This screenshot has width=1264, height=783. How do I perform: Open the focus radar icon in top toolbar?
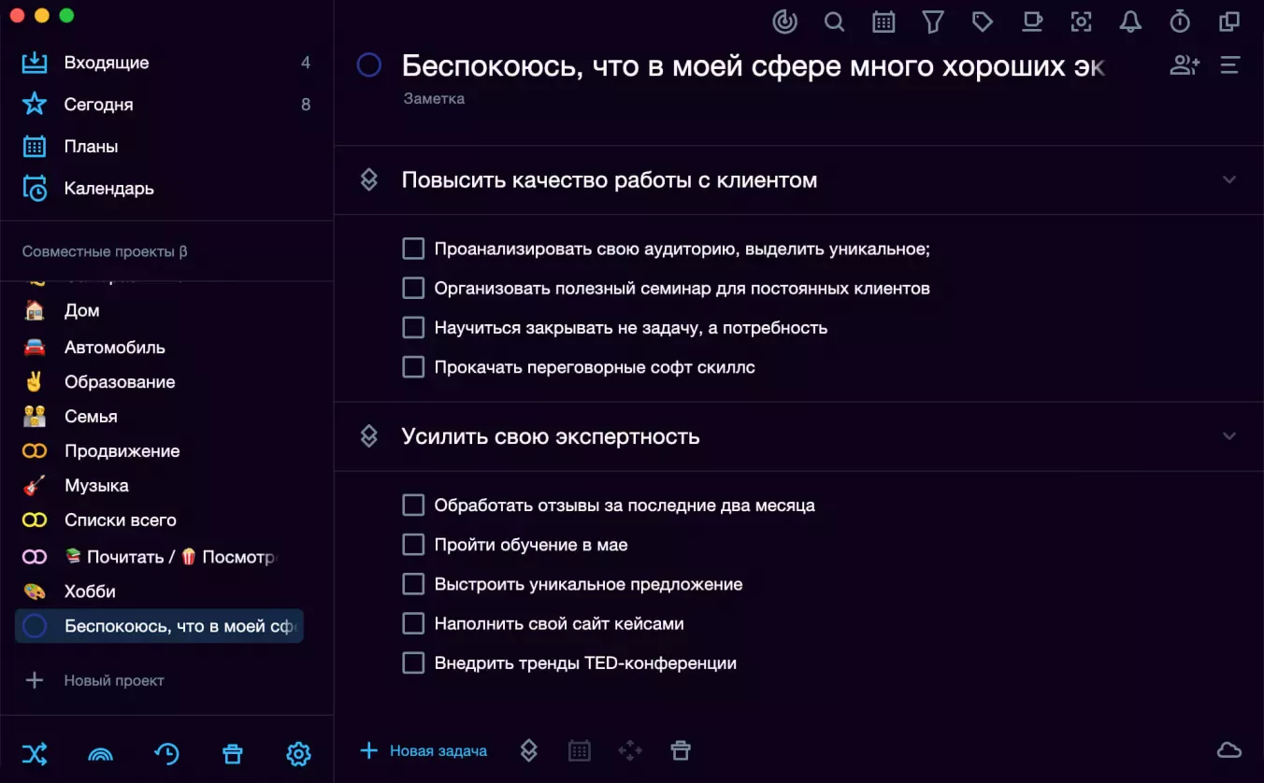[x=785, y=21]
